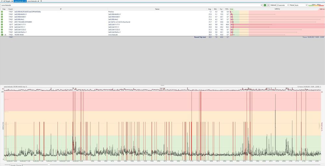
Task: Click the hop 7 green number icon
Action: (2, 27)
